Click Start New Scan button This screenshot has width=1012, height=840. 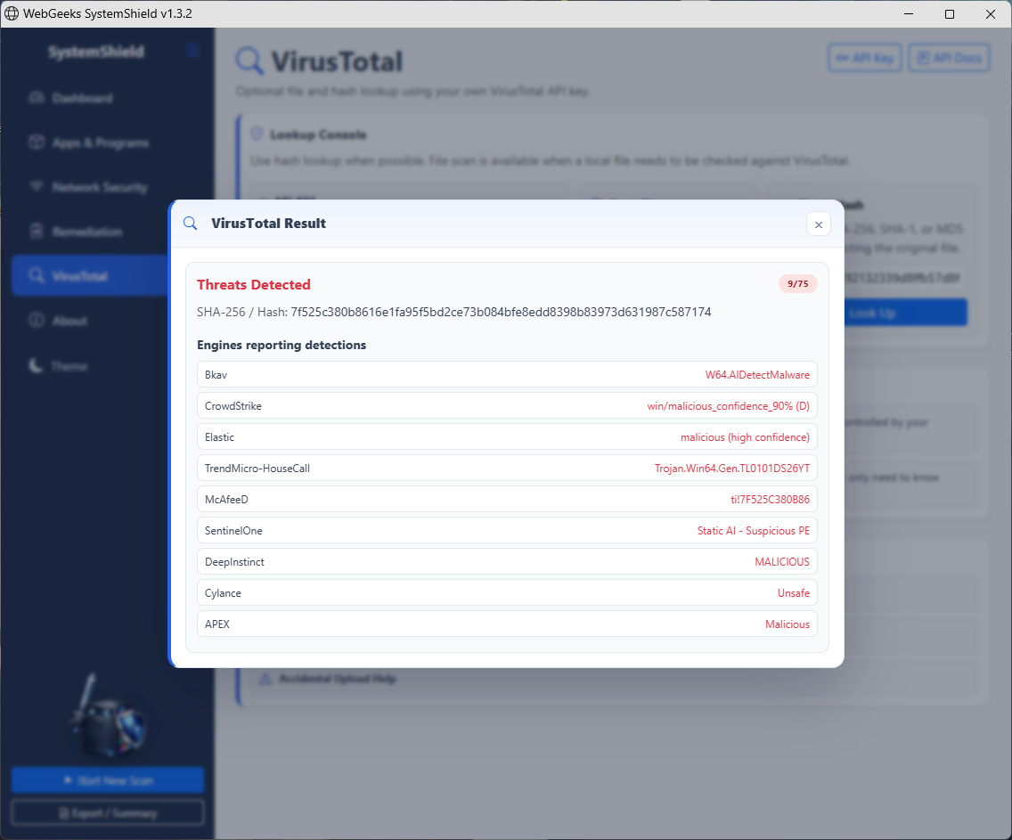108,780
